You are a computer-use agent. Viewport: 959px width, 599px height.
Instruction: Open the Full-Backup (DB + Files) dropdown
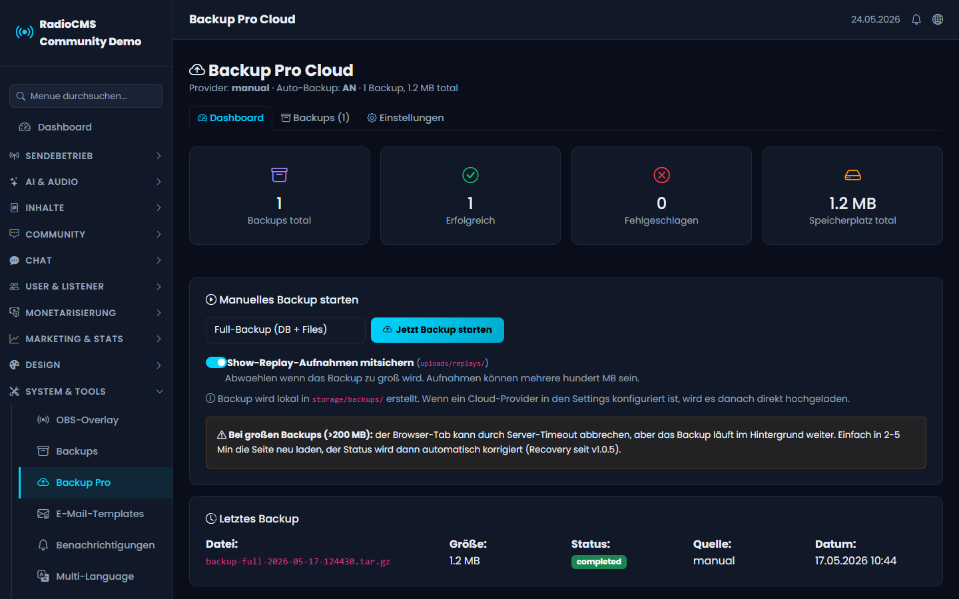pyautogui.click(x=285, y=329)
